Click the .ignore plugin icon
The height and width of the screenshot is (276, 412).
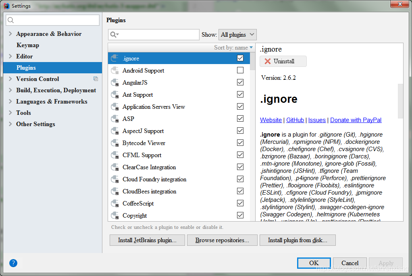click(114, 58)
